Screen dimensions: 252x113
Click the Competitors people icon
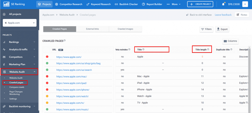[x=4, y=57]
